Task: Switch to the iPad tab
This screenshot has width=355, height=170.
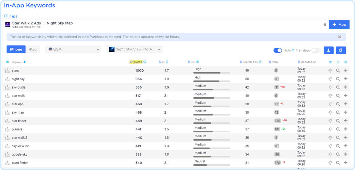Action: point(33,49)
